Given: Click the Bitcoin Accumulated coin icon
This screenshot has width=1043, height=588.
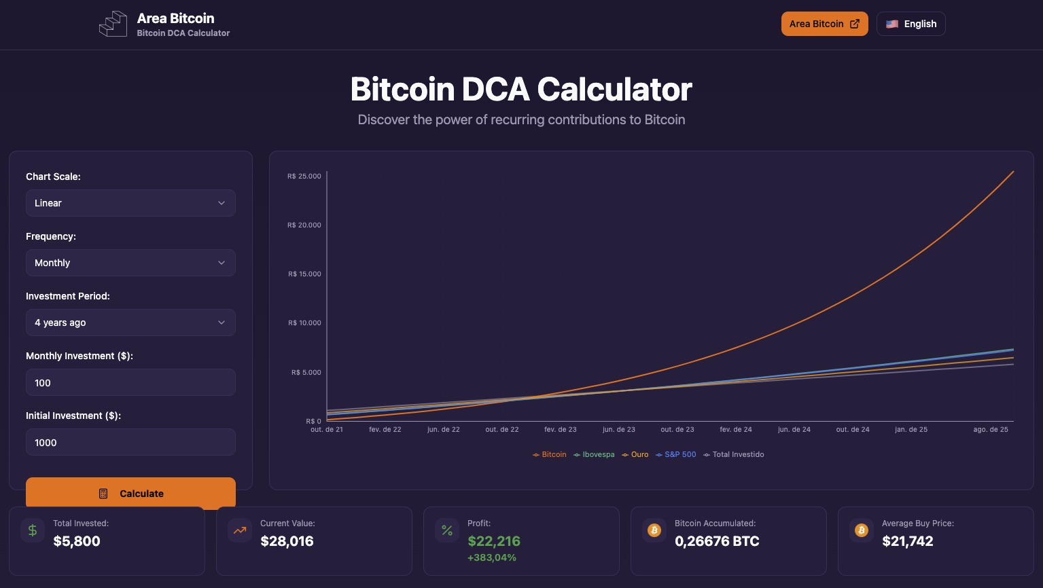Looking at the screenshot, I should [654, 530].
